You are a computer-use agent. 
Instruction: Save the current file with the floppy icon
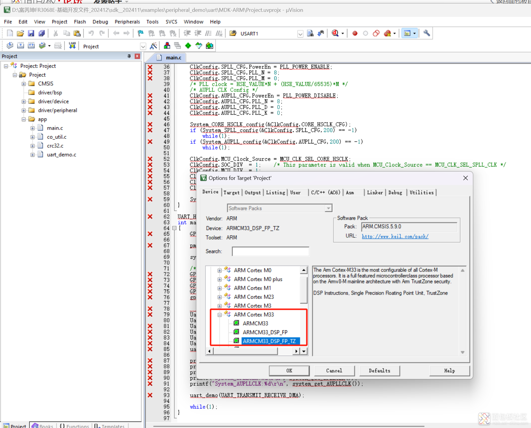(x=31, y=33)
